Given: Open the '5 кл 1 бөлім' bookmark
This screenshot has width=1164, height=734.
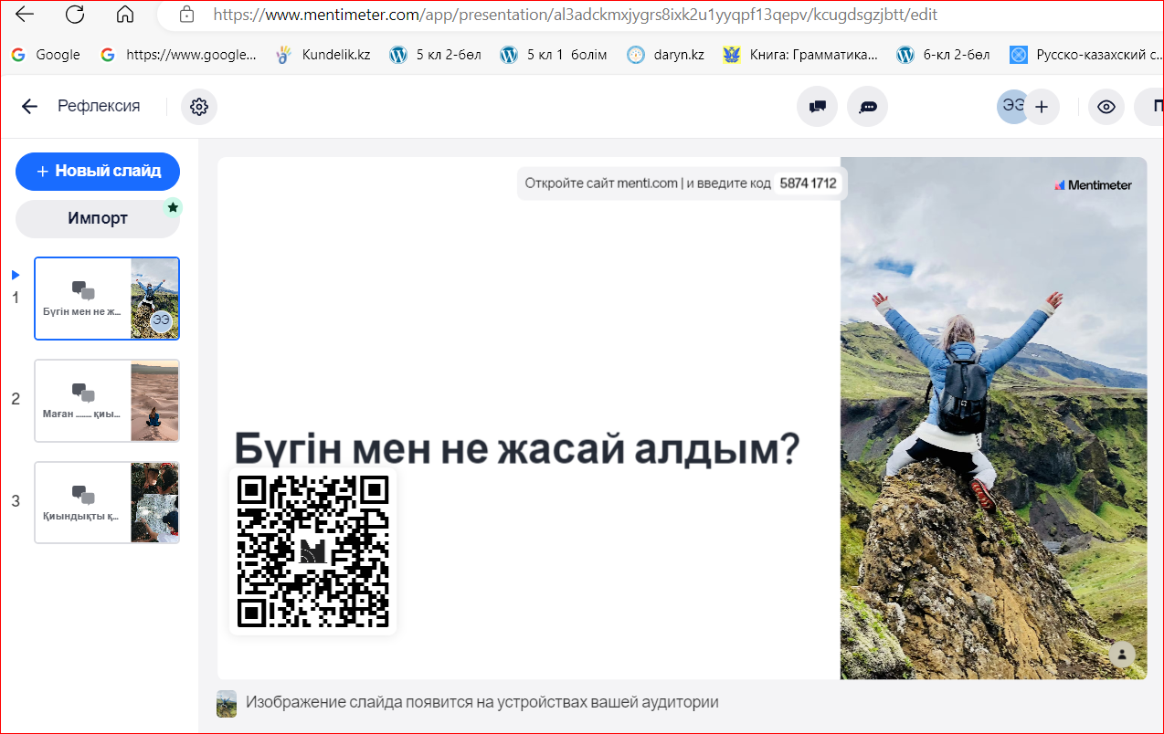Looking at the screenshot, I should pyautogui.click(x=554, y=55).
